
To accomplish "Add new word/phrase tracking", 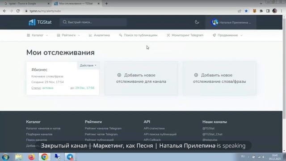I will 219,78.
